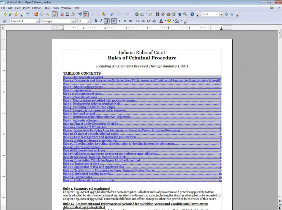Toggle bold formatting
The width and height of the screenshot is (282, 210).
[96, 21]
